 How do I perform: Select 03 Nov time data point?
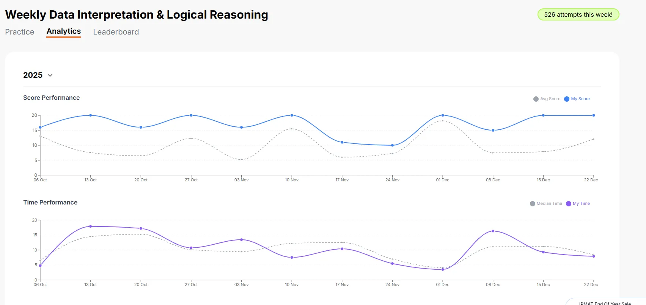click(241, 240)
